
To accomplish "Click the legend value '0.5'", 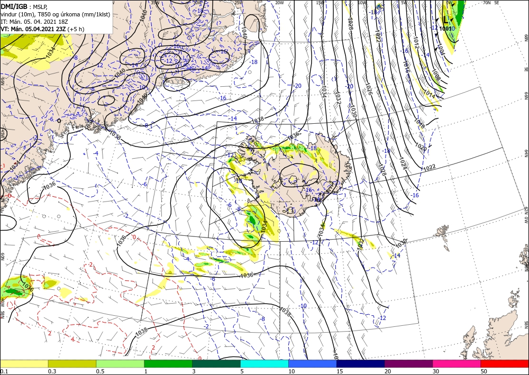I will [100, 371].
